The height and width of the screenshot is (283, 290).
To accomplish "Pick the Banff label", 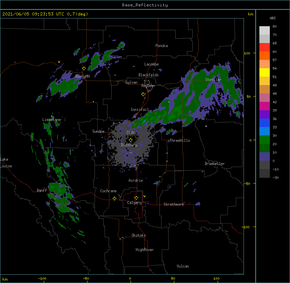I will point(42,191).
